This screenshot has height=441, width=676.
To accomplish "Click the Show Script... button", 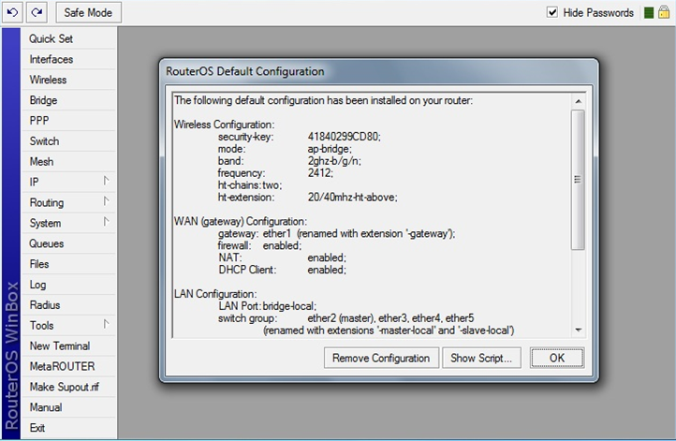I will point(481,358).
